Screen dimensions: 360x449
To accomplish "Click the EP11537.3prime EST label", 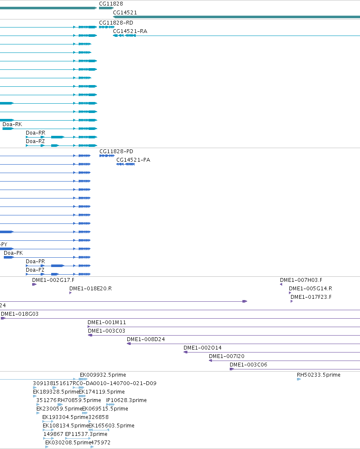I will tap(86, 434).
